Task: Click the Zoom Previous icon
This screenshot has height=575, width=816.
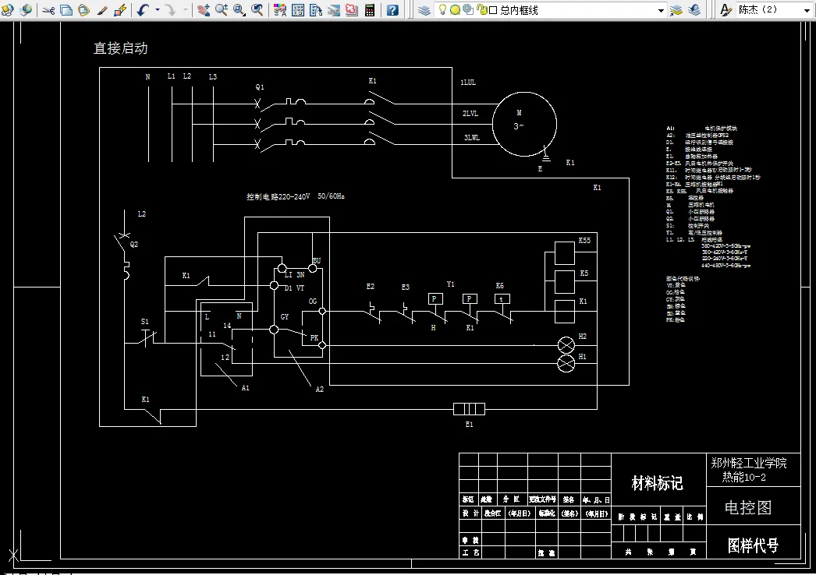Action: pyautogui.click(x=257, y=10)
